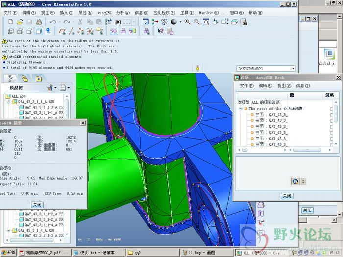Click the globe icon in diagnostics window
The height and width of the screenshot is (257, 343).
[295, 181]
